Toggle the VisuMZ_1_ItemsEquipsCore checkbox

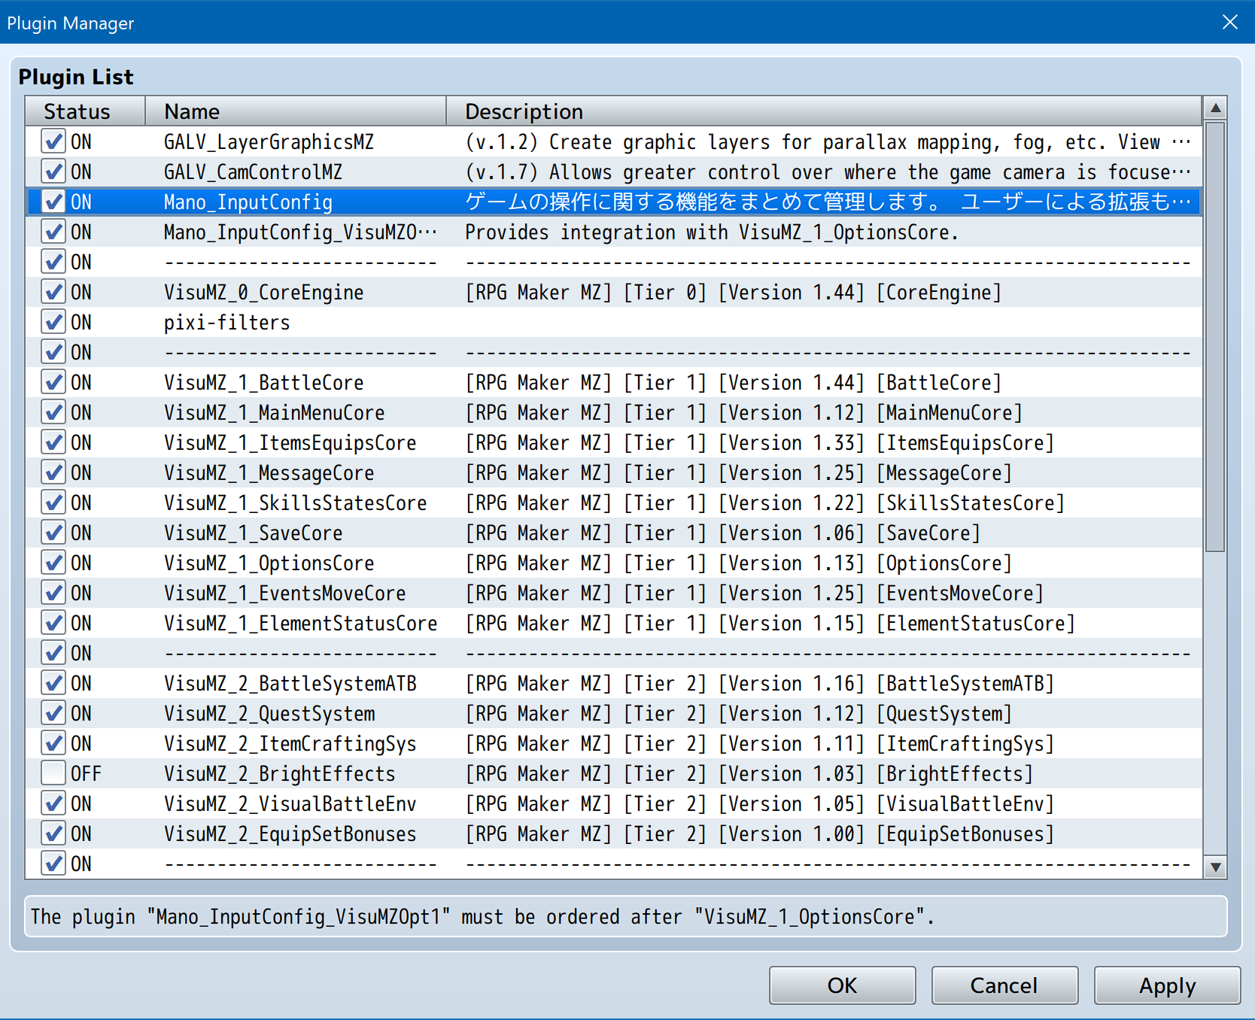coord(53,442)
